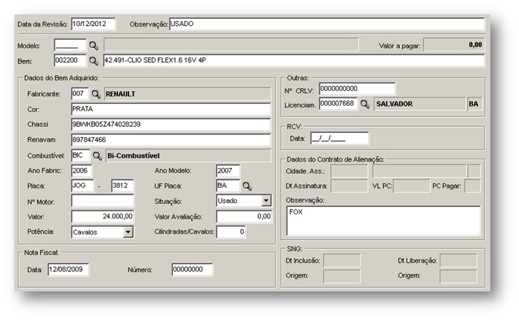Screen dimensions: 519x320
Task: Click the top Observação field containing USADO
Action: (x=327, y=24)
